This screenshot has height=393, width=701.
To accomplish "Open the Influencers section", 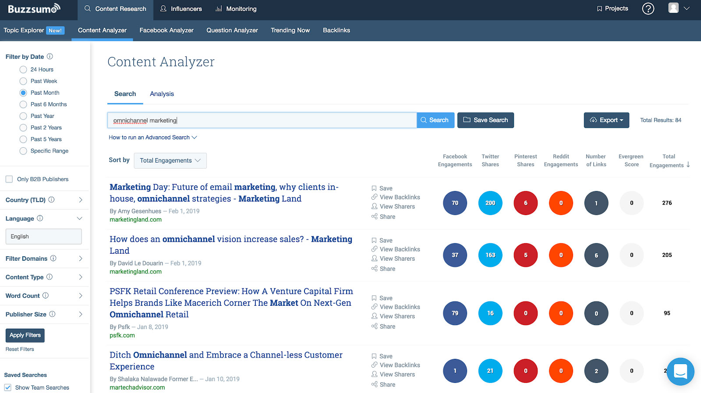I will pyautogui.click(x=181, y=9).
